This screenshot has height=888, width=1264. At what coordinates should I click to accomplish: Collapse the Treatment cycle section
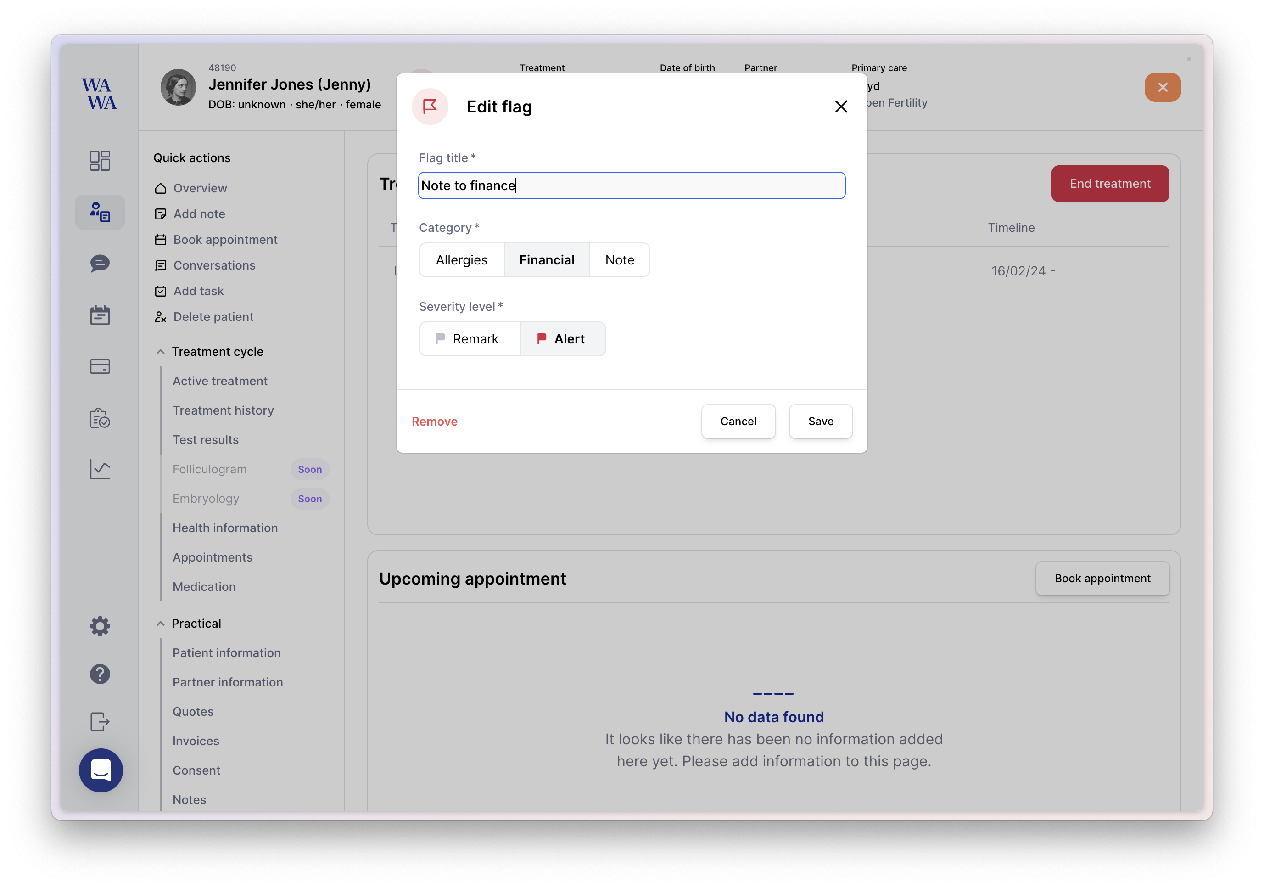coord(160,351)
